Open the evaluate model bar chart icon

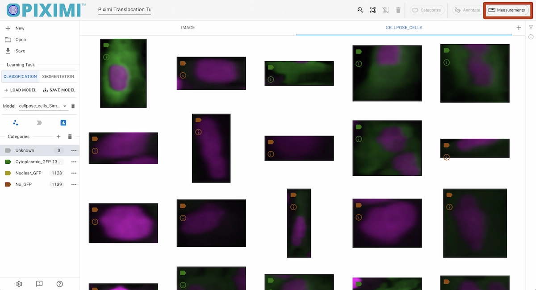(x=63, y=123)
